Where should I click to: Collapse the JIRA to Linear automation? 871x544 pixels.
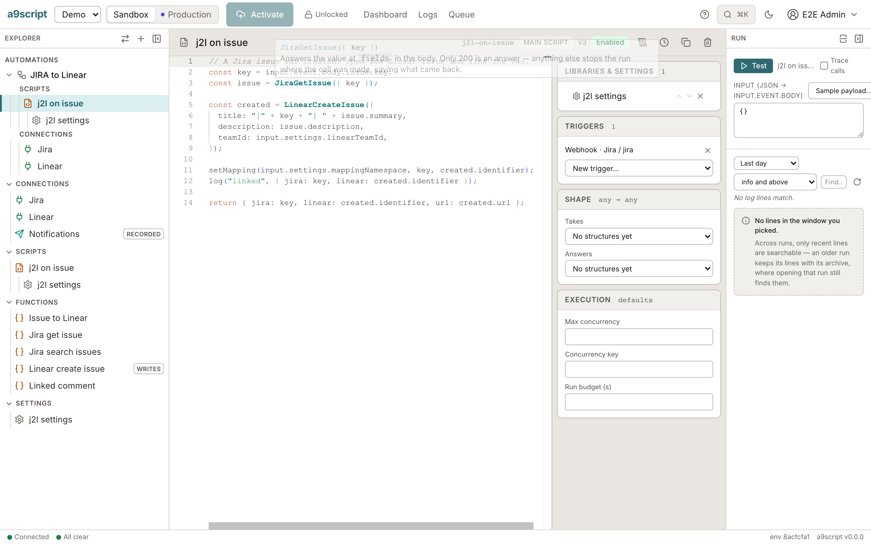click(x=9, y=75)
